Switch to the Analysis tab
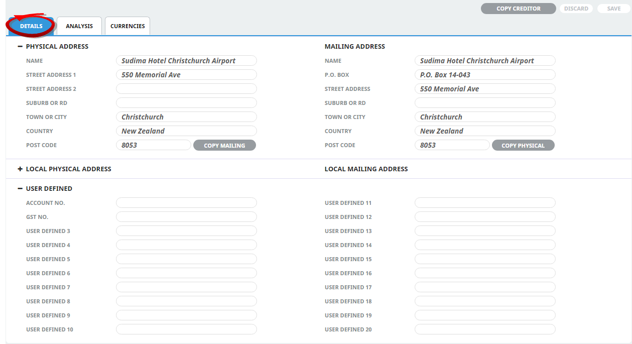 pos(79,26)
